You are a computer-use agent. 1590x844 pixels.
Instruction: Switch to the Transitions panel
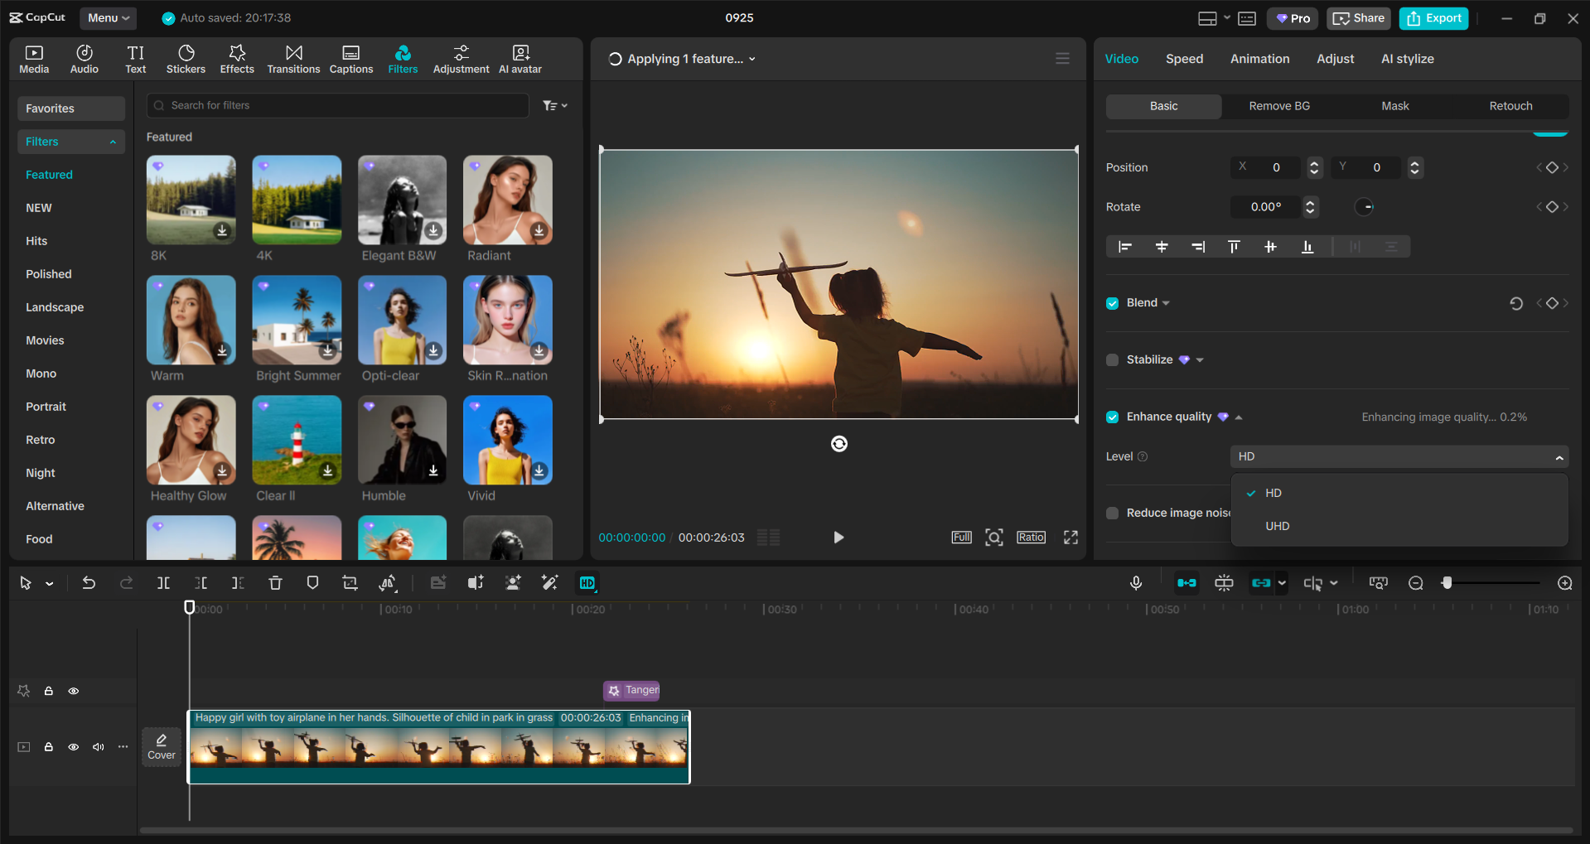click(293, 58)
